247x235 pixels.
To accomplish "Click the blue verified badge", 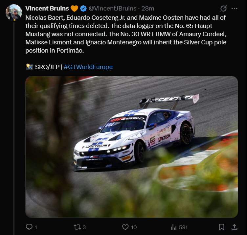I will [83, 9].
